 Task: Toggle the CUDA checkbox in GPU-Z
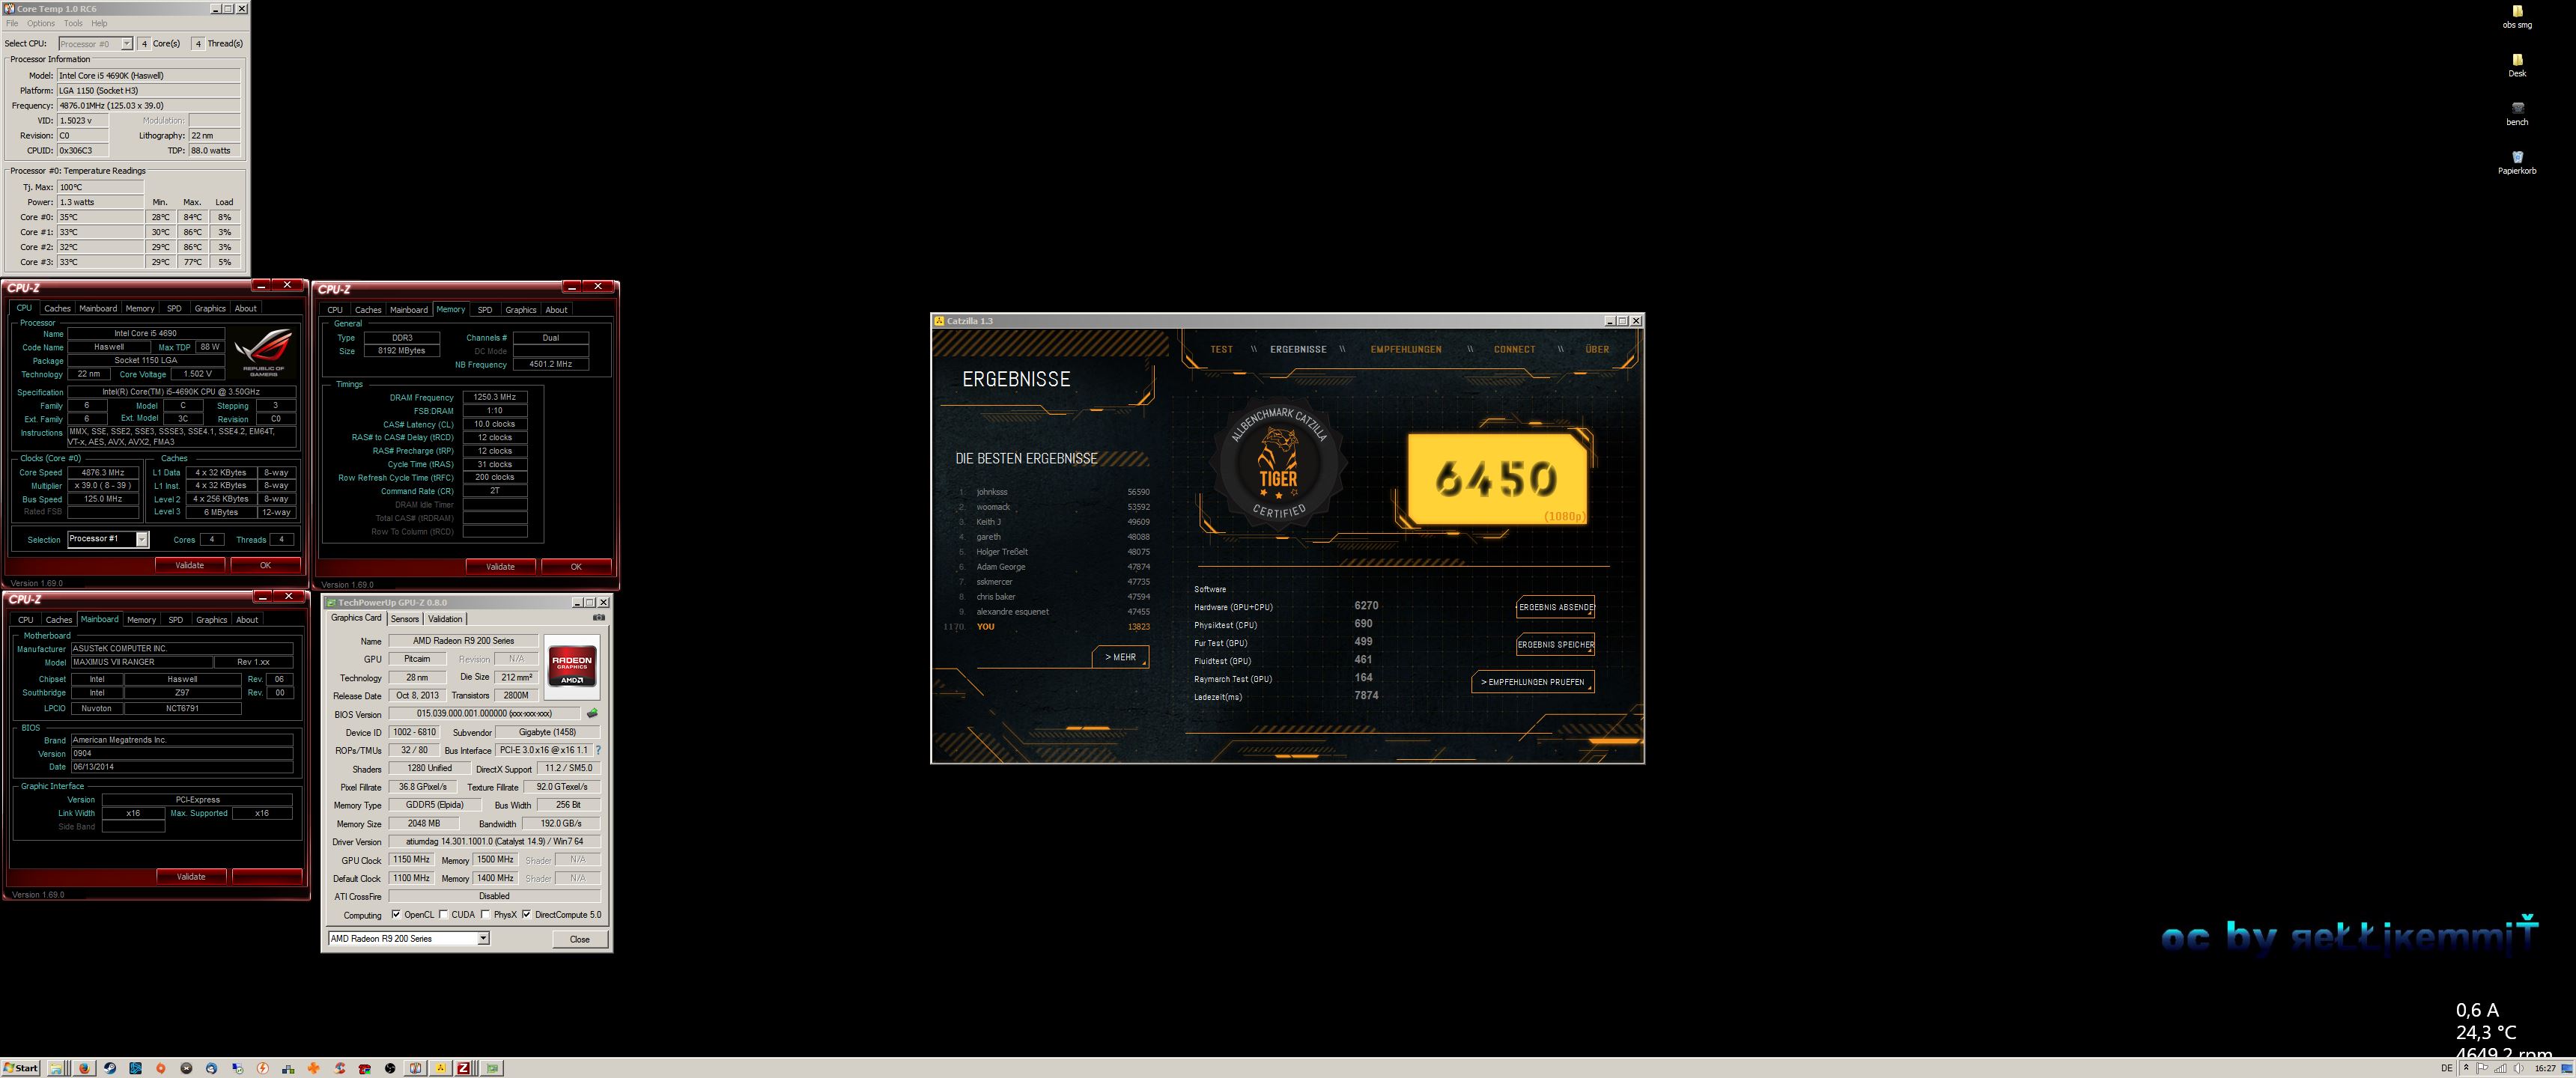coord(443,914)
